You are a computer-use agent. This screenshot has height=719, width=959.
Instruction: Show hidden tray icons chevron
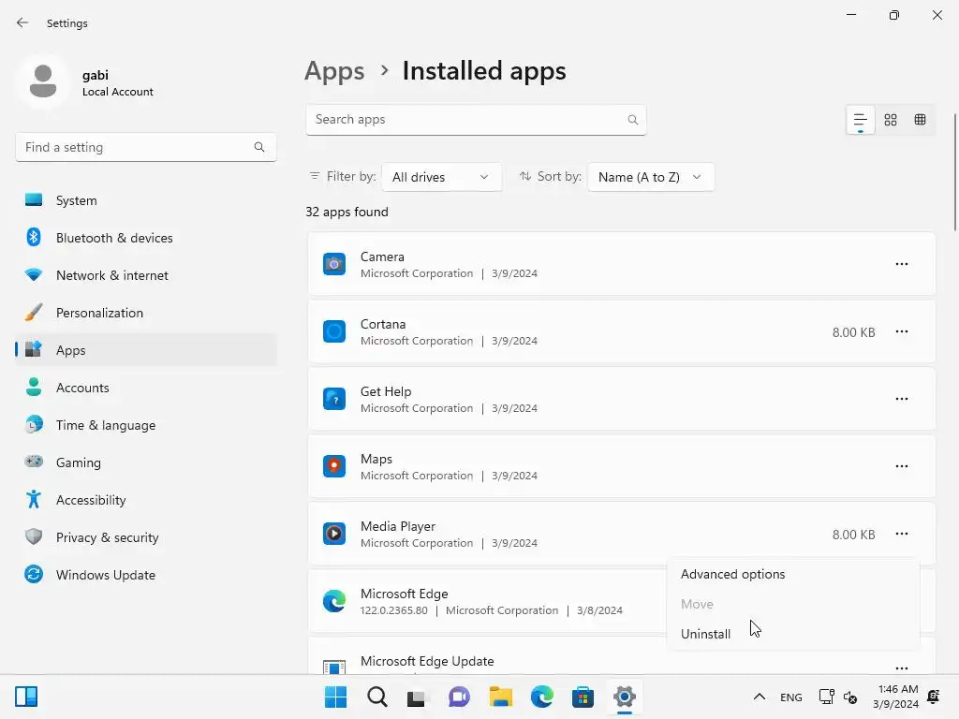(759, 697)
